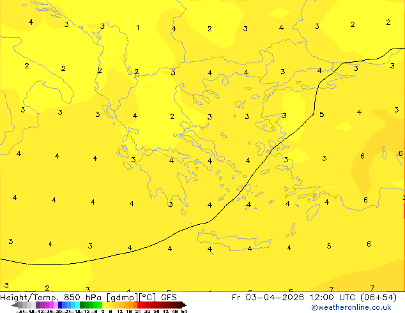Select the dark purple legend swatch near -42
This screenshot has height=313, width=405.
click(x=38, y=305)
